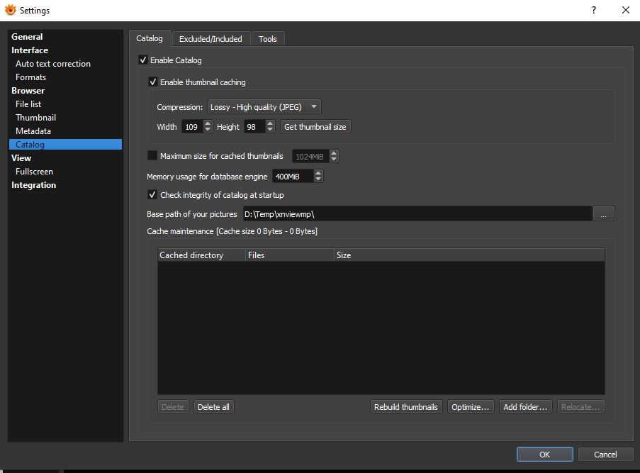The image size is (640, 473).
Task: Click the Get thumbnail size button
Action: click(x=315, y=127)
